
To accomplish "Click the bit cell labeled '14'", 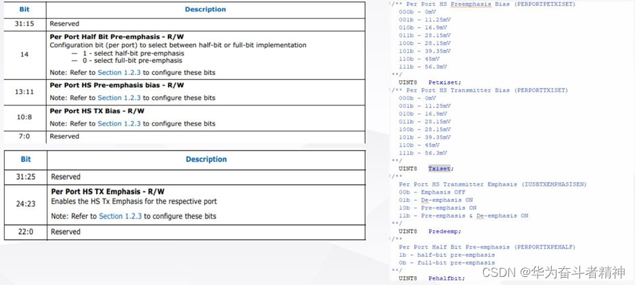I will [x=24, y=54].
